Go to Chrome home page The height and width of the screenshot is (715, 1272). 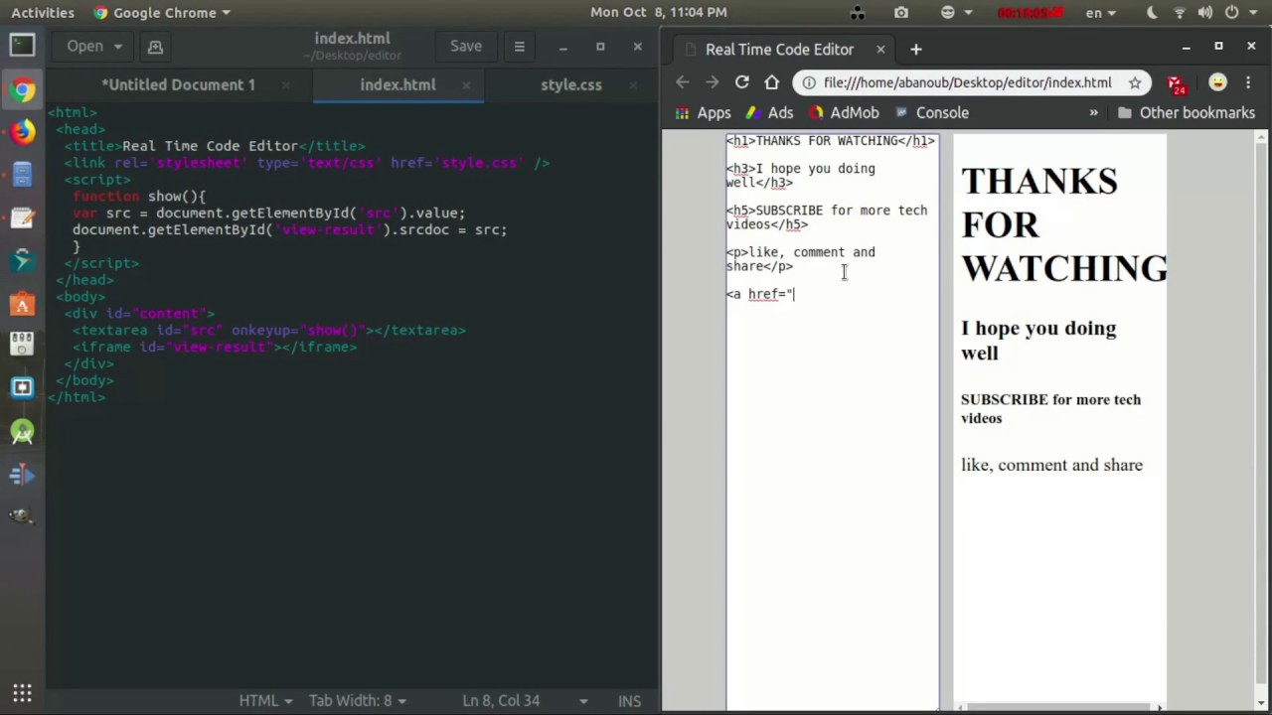pos(772,82)
